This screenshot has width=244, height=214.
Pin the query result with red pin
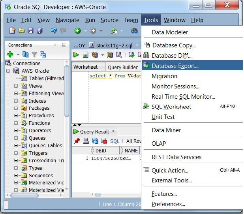[77, 141]
